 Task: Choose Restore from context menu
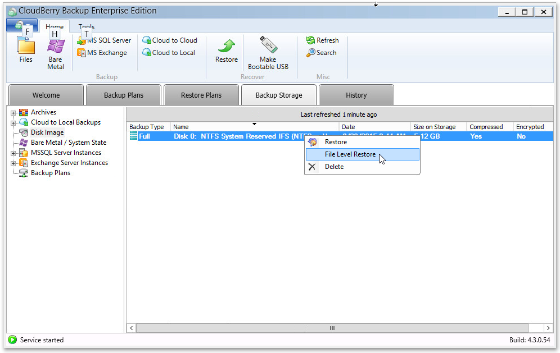coord(363,142)
